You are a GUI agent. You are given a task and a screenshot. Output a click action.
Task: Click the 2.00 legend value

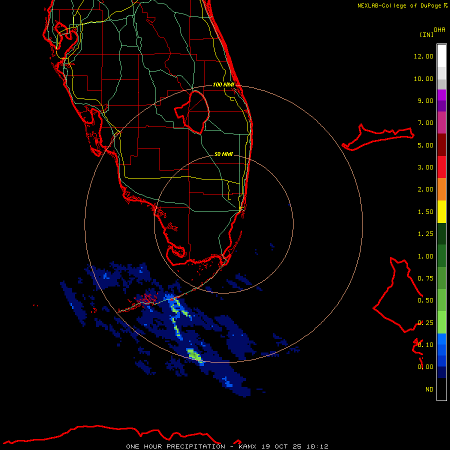[425, 189]
